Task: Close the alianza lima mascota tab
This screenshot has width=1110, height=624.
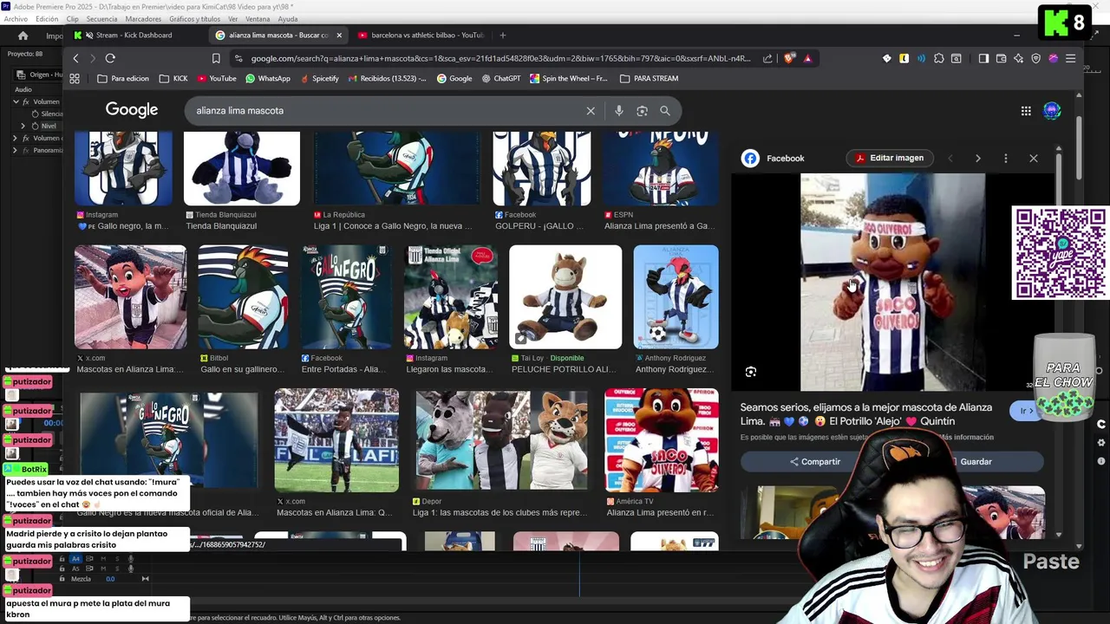Action: [339, 36]
